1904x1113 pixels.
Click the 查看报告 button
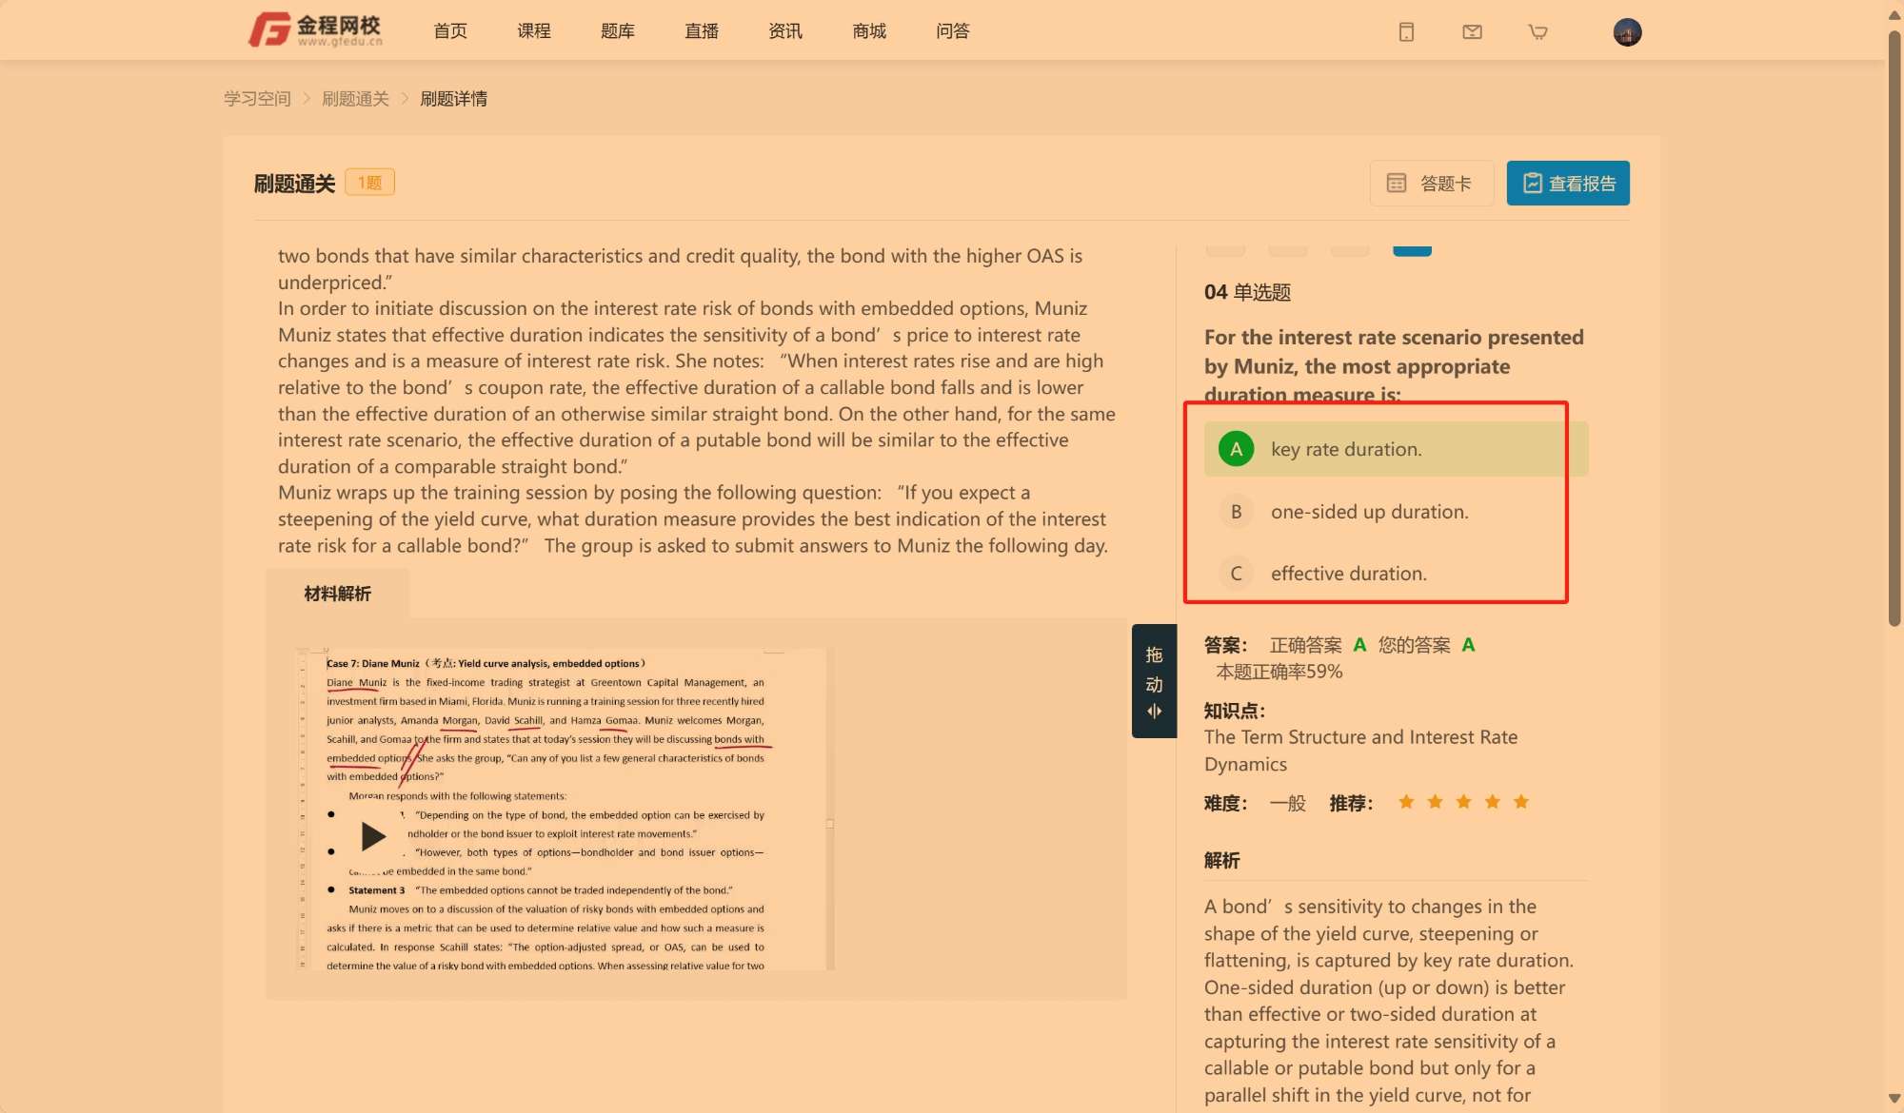[1567, 184]
